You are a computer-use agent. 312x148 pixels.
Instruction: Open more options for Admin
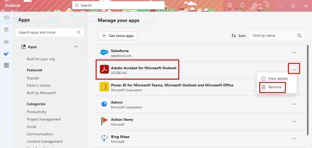(295, 104)
